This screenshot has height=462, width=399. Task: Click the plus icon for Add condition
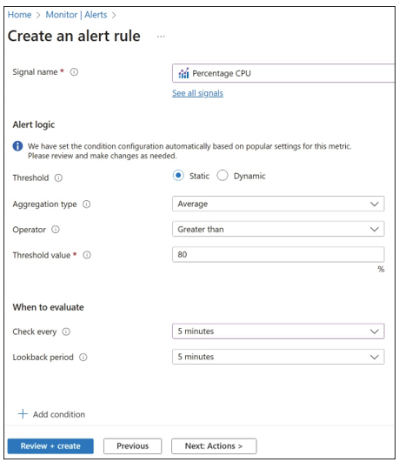click(x=23, y=413)
